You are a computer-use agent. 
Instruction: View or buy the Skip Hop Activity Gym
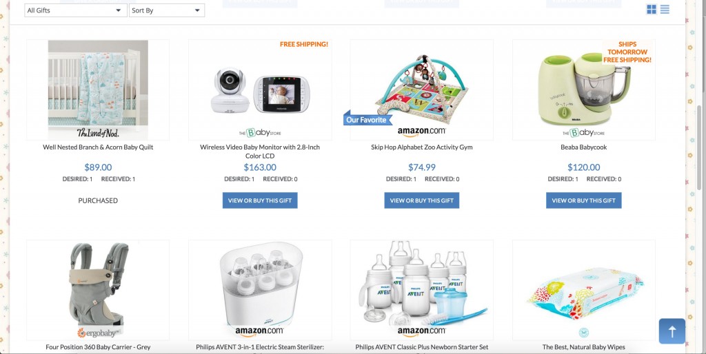[x=421, y=200]
